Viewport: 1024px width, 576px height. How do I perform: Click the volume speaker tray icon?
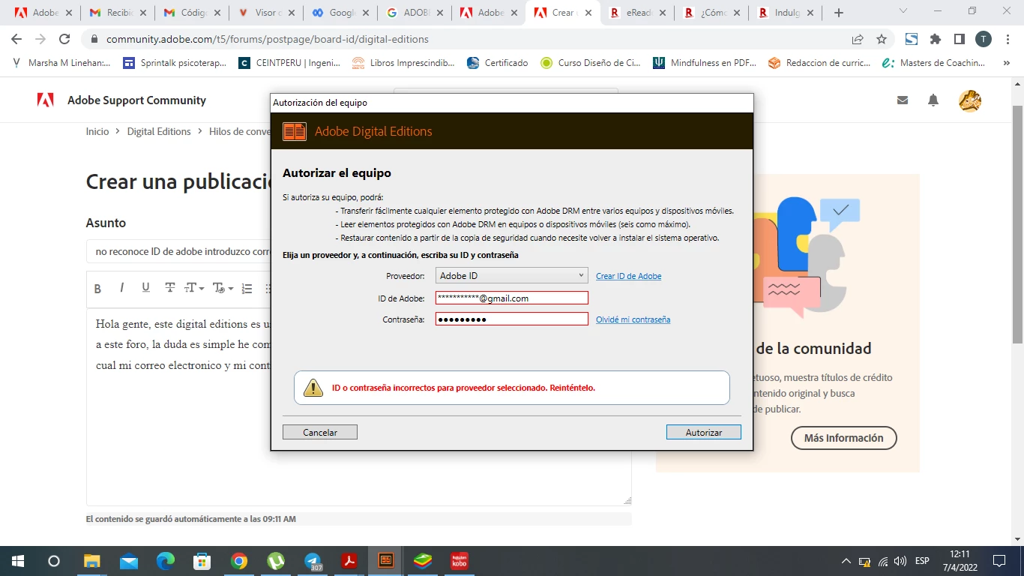pos(900,561)
